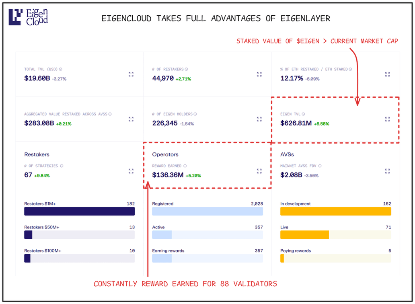Expand the % of ETH Restaked card
The image size is (415, 304).
(387, 74)
